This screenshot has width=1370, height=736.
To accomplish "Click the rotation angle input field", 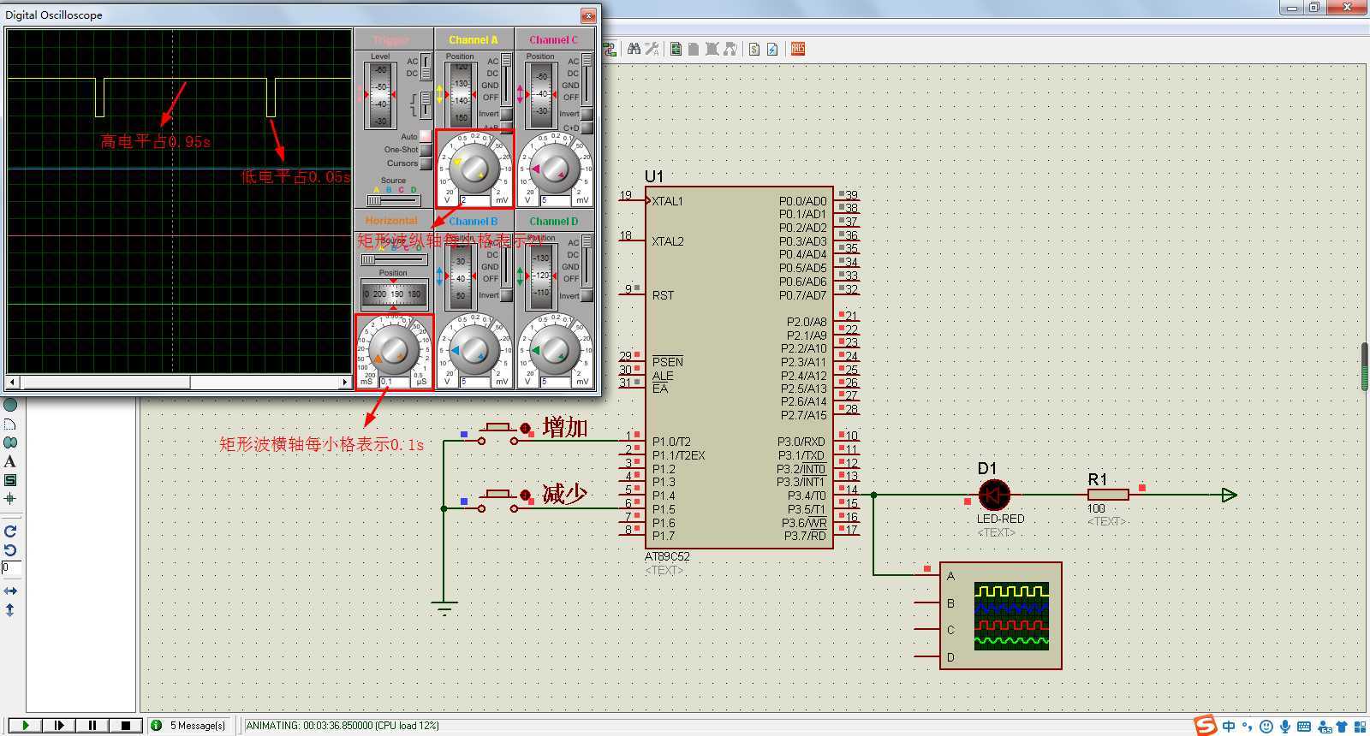I will [10, 567].
